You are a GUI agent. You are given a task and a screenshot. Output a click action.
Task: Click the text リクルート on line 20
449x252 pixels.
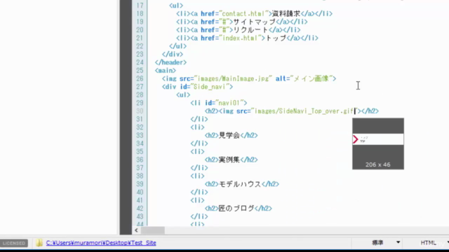tap(251, 29)
